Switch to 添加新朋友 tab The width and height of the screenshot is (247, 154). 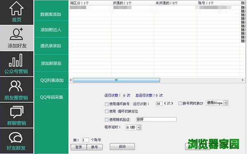[x=51, y=63]
